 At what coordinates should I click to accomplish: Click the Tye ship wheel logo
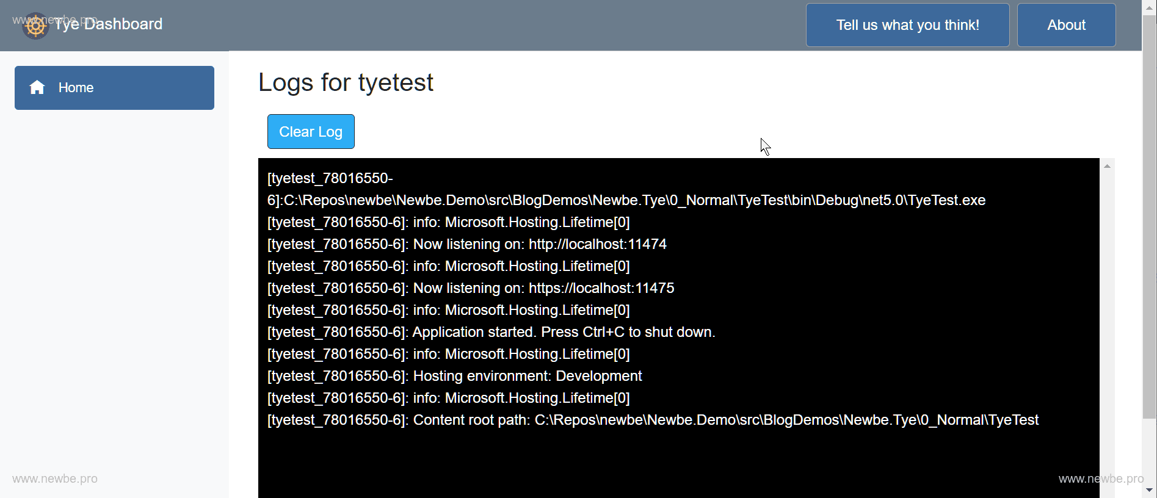point(35,26)
